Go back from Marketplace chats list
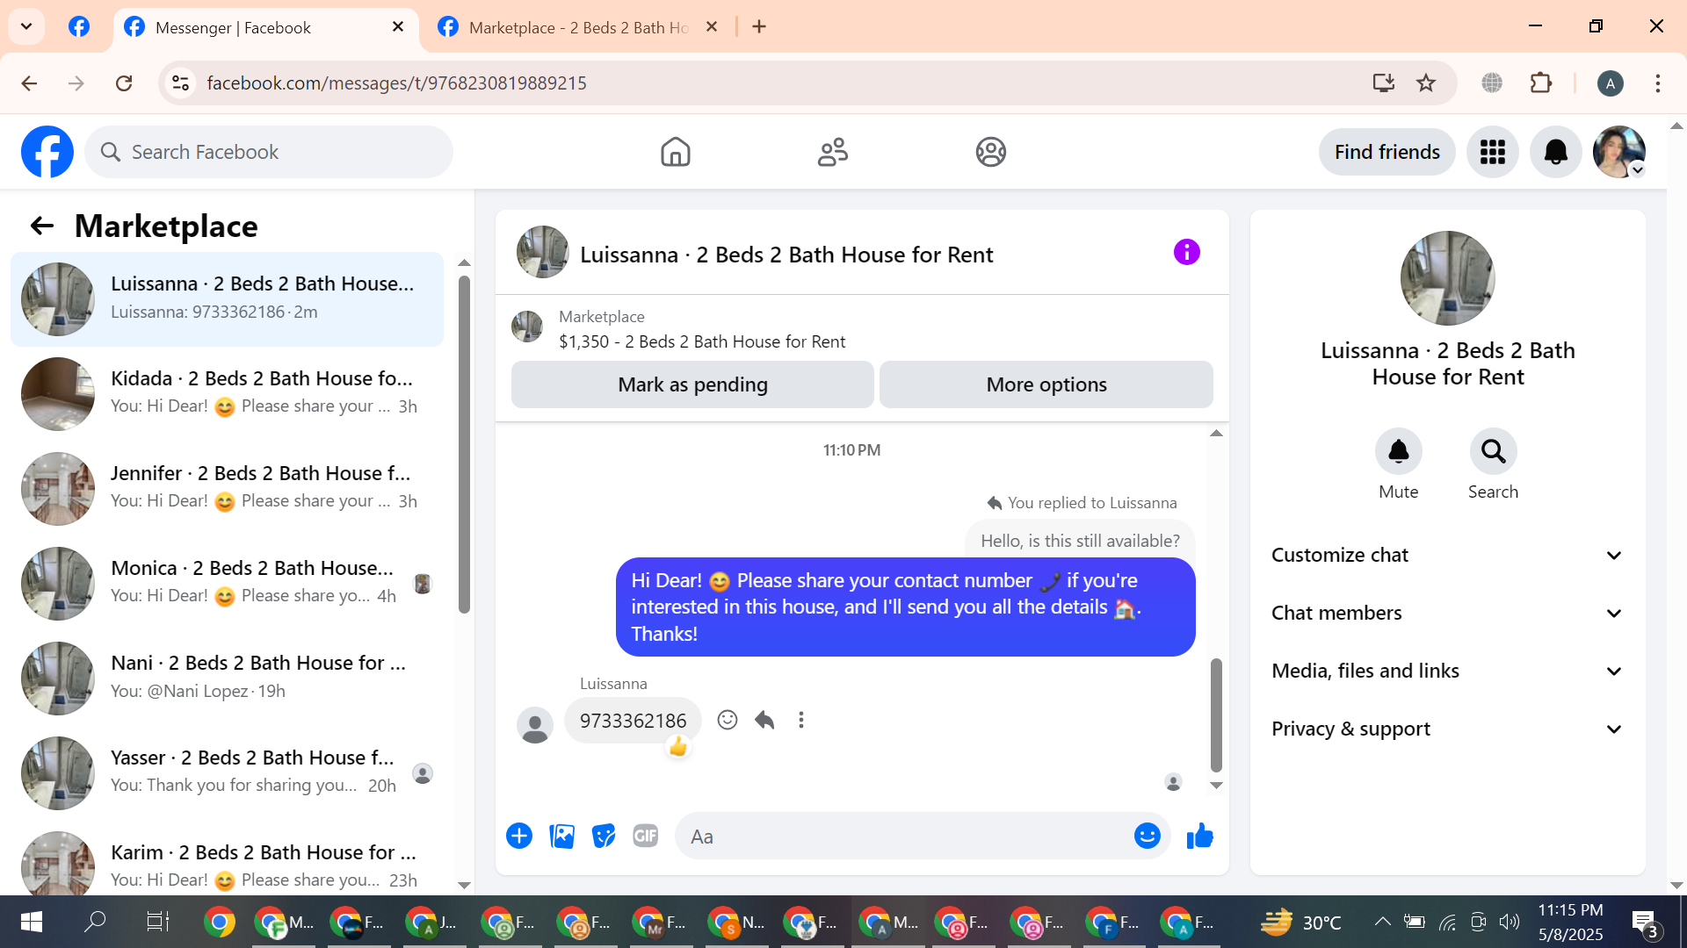The height and width of the screenshot is (948, 1687). 42,226
